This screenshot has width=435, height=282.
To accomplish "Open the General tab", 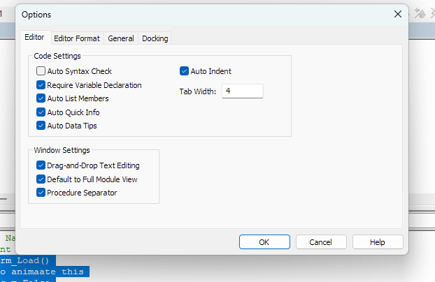I will (121, 38).
